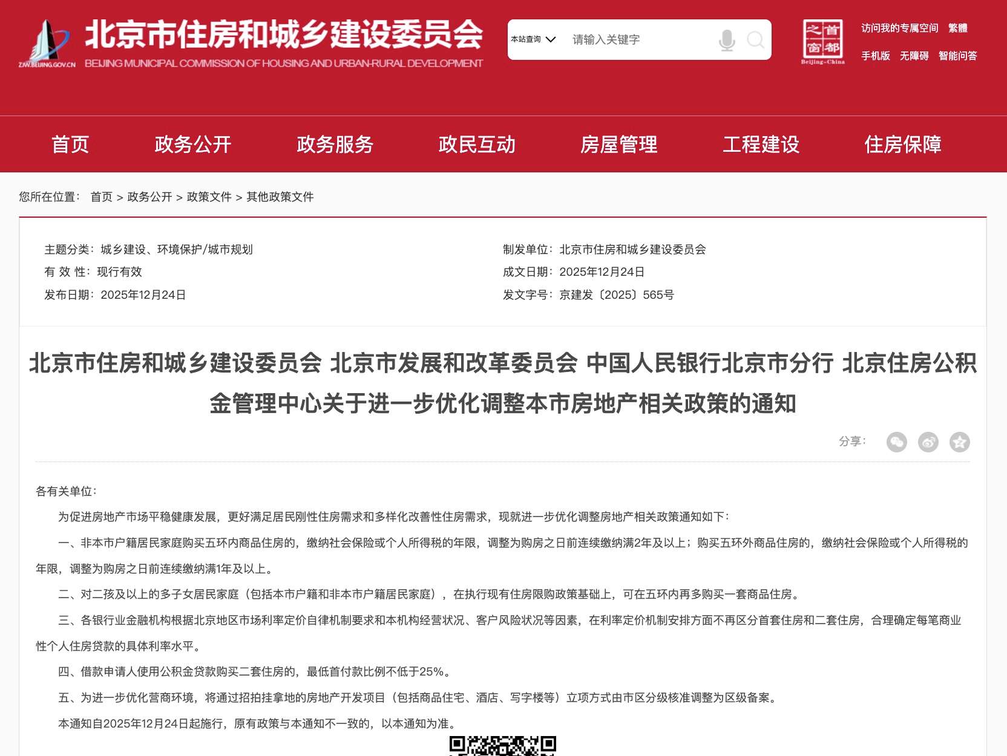Go to 政务服务 section

[335, 145]
